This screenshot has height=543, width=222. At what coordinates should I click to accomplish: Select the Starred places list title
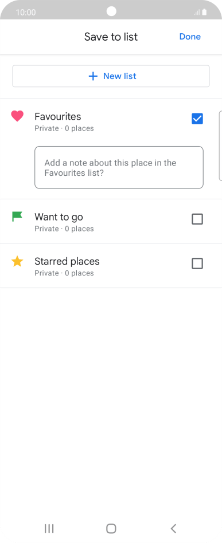[x=67, y=261]
